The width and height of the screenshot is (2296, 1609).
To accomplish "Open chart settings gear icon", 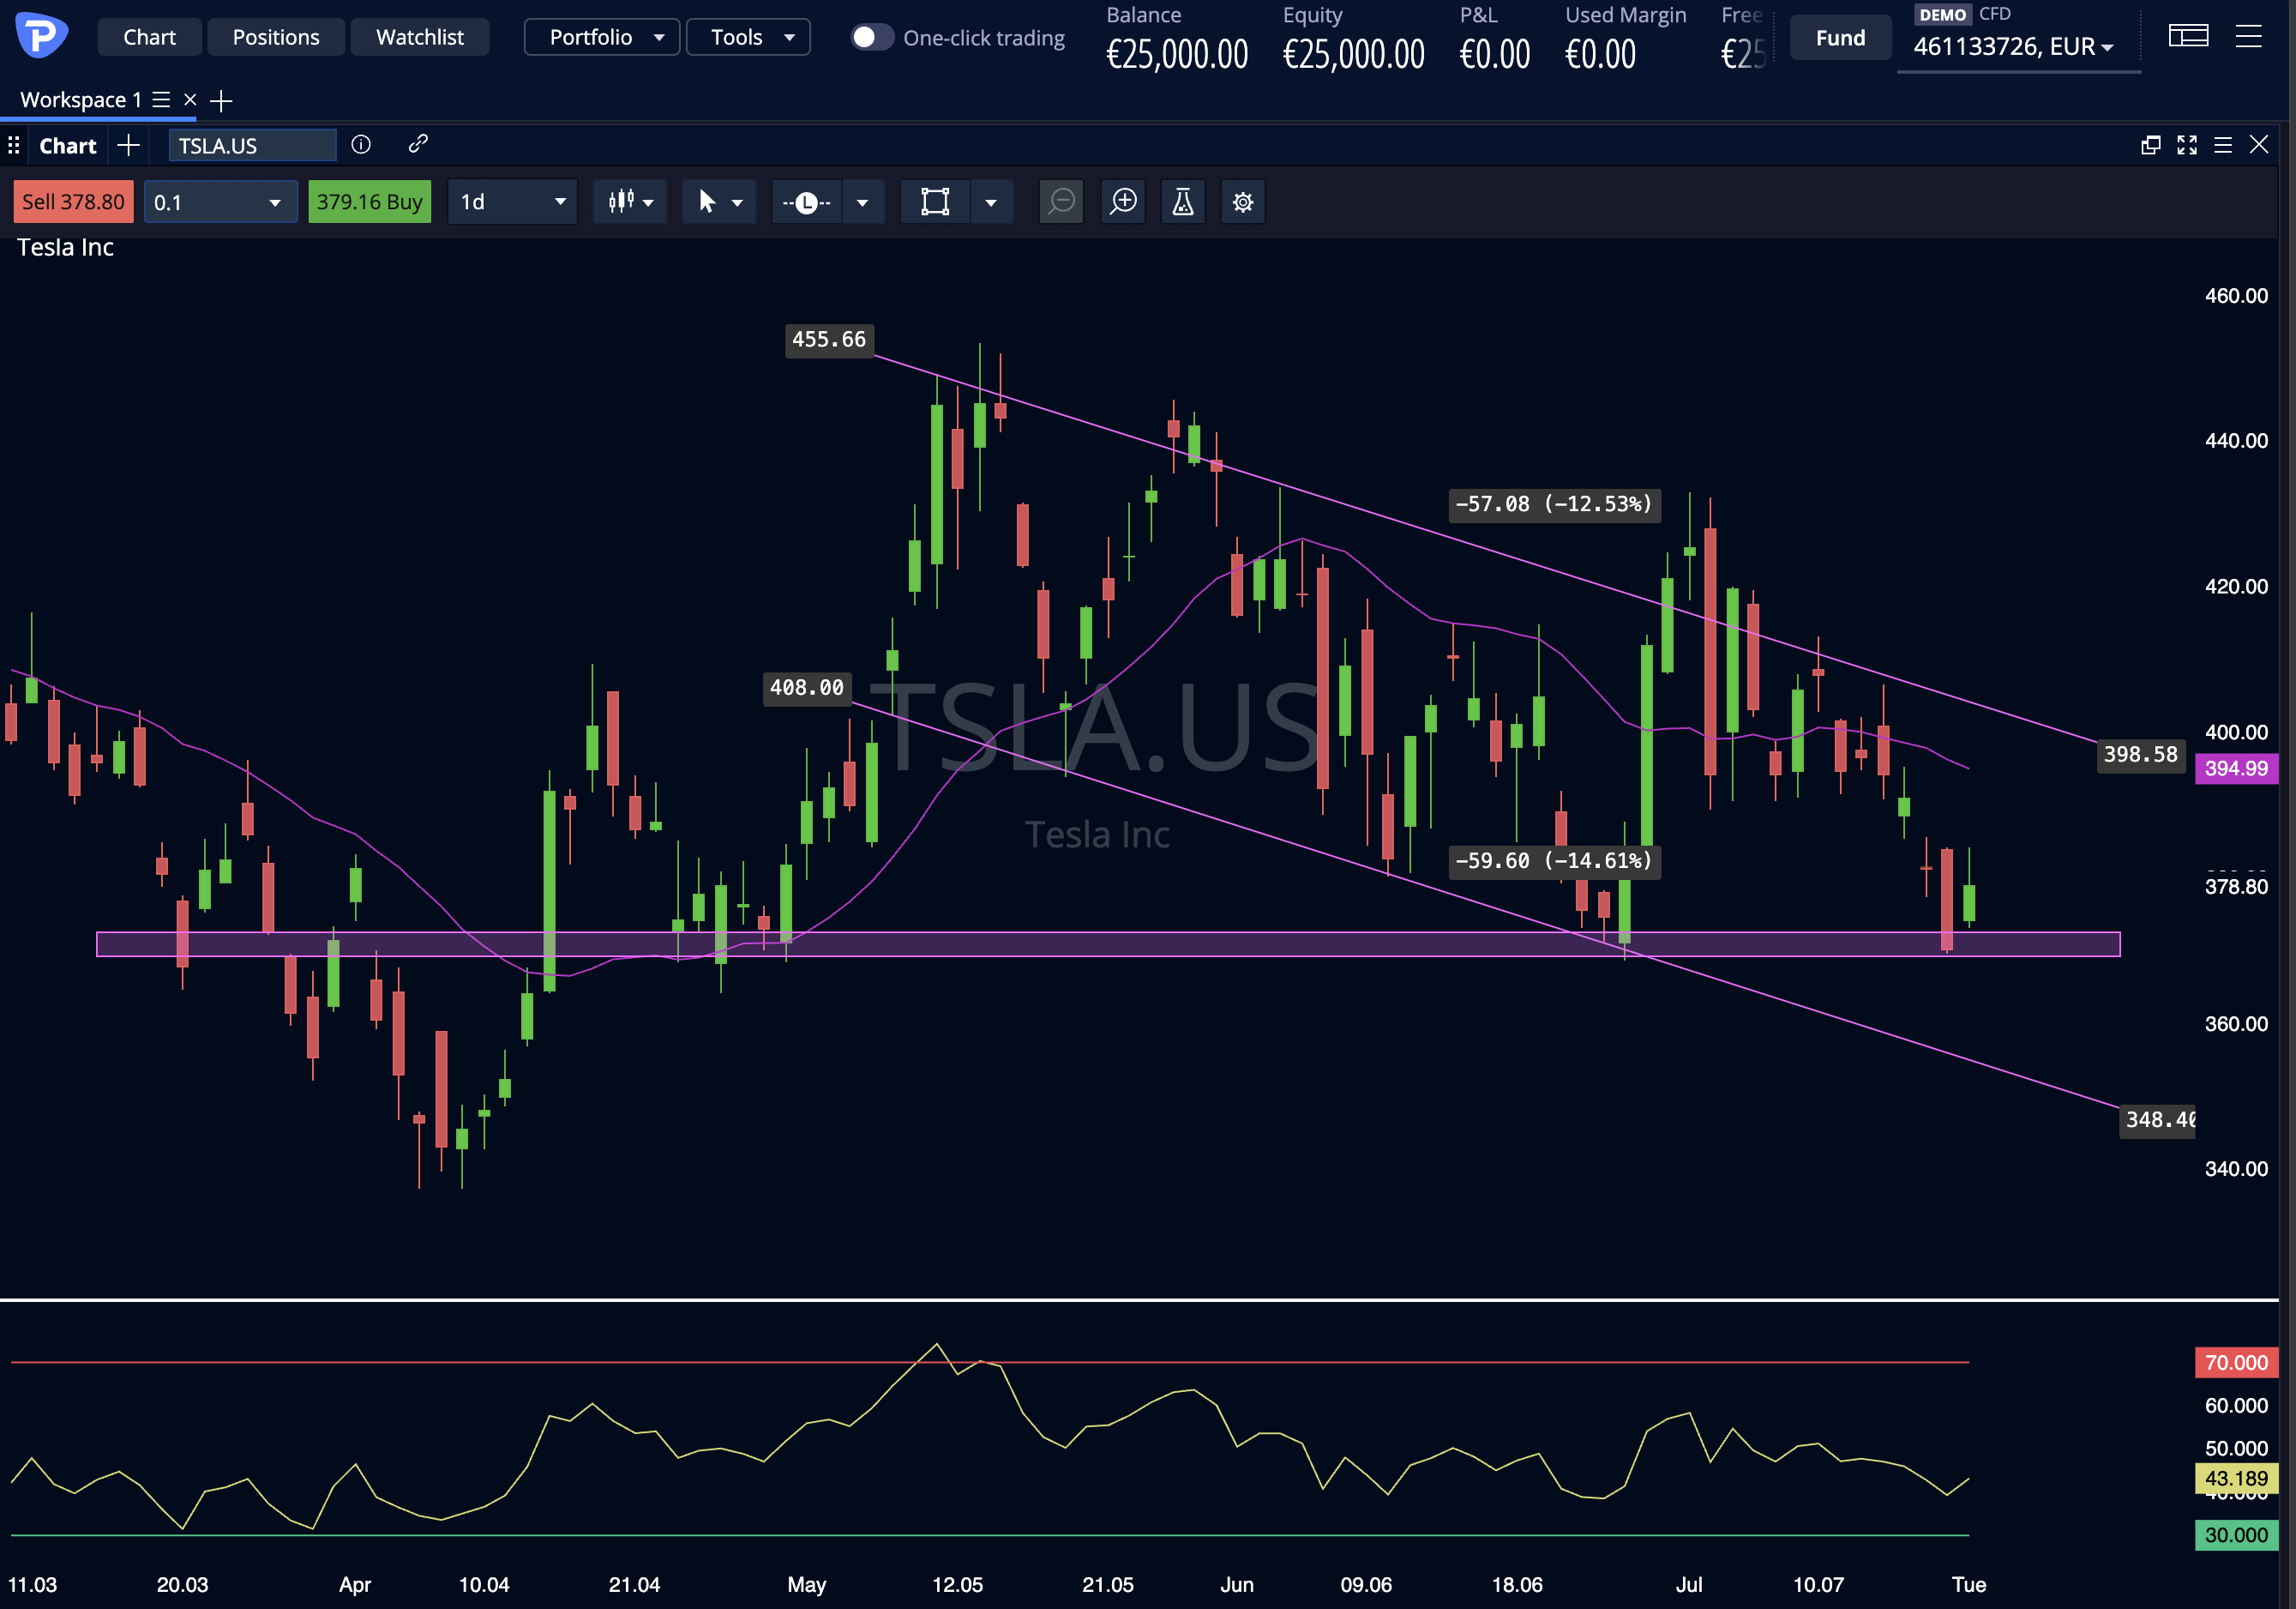I will (1243, 202).
